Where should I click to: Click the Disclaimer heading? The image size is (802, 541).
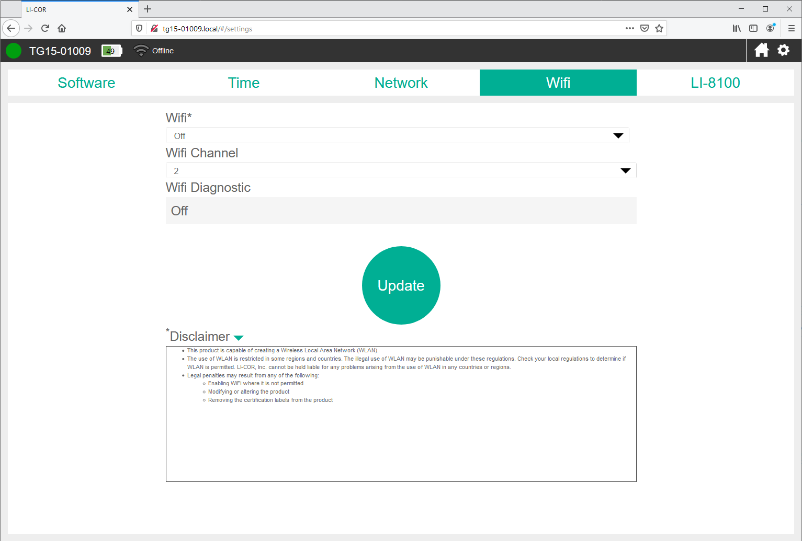(x=200, y=337)
